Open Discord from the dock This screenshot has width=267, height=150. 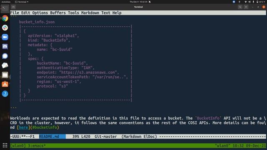[x=5, y=46]
